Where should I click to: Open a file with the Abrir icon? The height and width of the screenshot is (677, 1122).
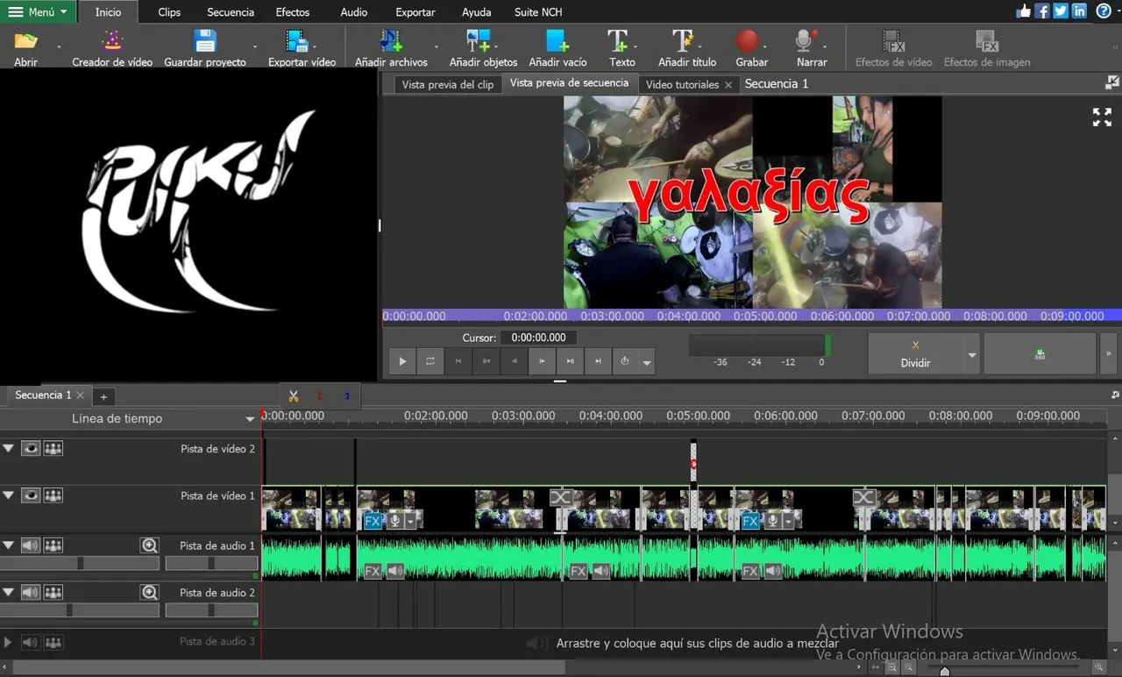(x=25, y=41)
